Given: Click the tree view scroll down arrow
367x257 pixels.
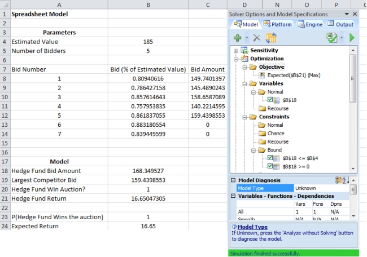Looking at the screenshot, I should pyautogui.click(x=353, y=169).
